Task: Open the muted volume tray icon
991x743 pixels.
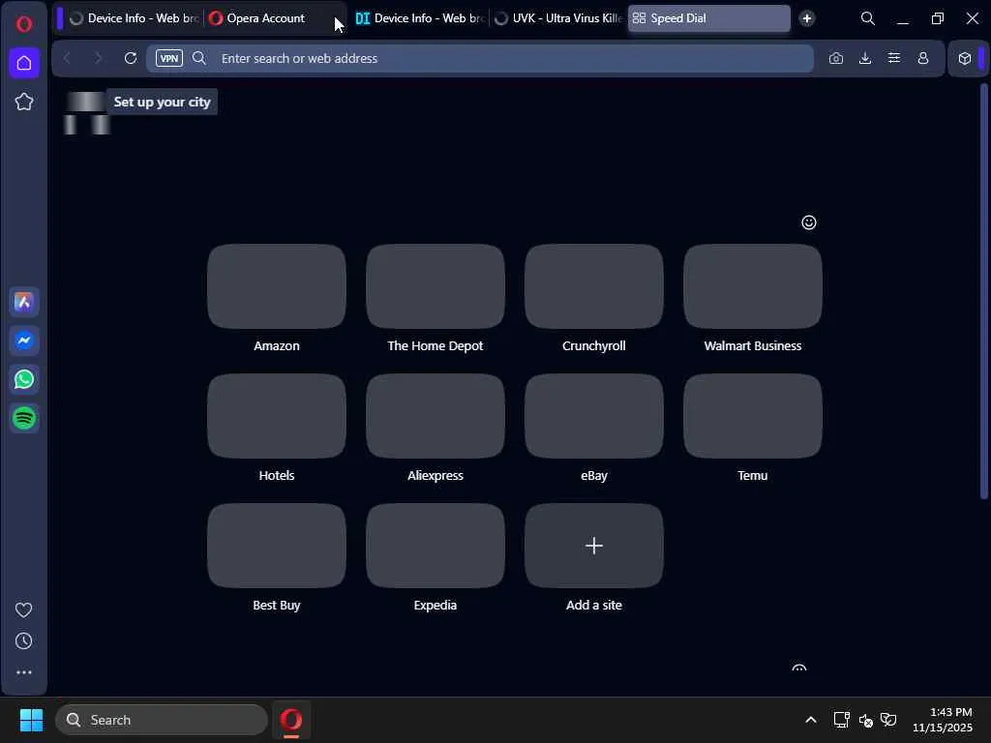Action: coord(866,720)
